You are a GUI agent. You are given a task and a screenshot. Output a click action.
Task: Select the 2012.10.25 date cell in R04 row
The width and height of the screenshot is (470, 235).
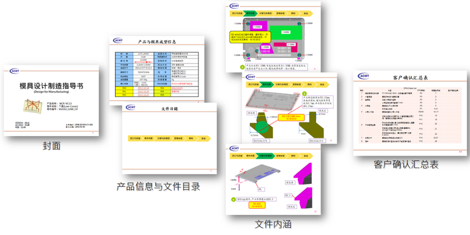coord(177,88)
